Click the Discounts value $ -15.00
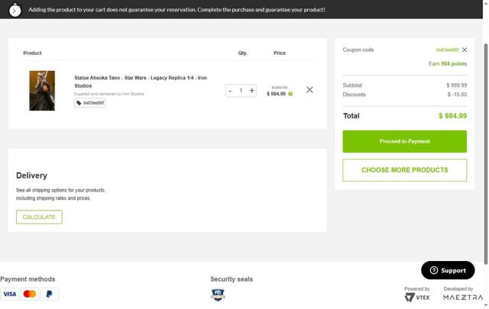Viewport: 489px width, 309px height. click(457, 95)
